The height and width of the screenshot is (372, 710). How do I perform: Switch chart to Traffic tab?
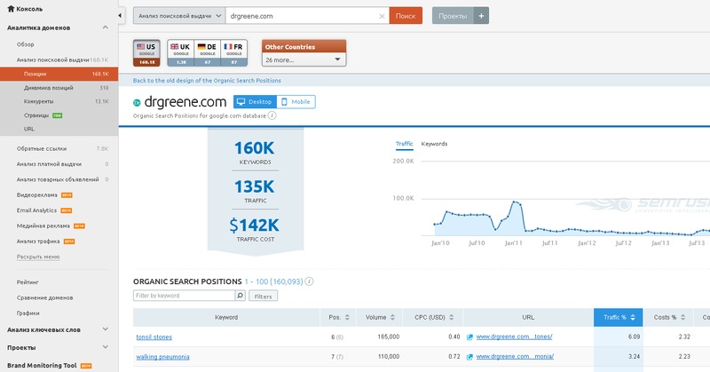tap(405, 144)
